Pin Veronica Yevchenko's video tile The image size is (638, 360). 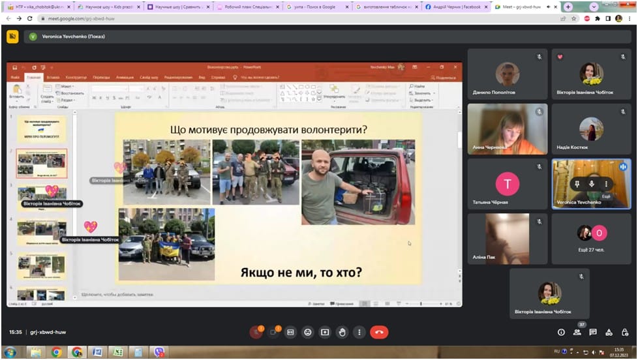click(577, 185)
